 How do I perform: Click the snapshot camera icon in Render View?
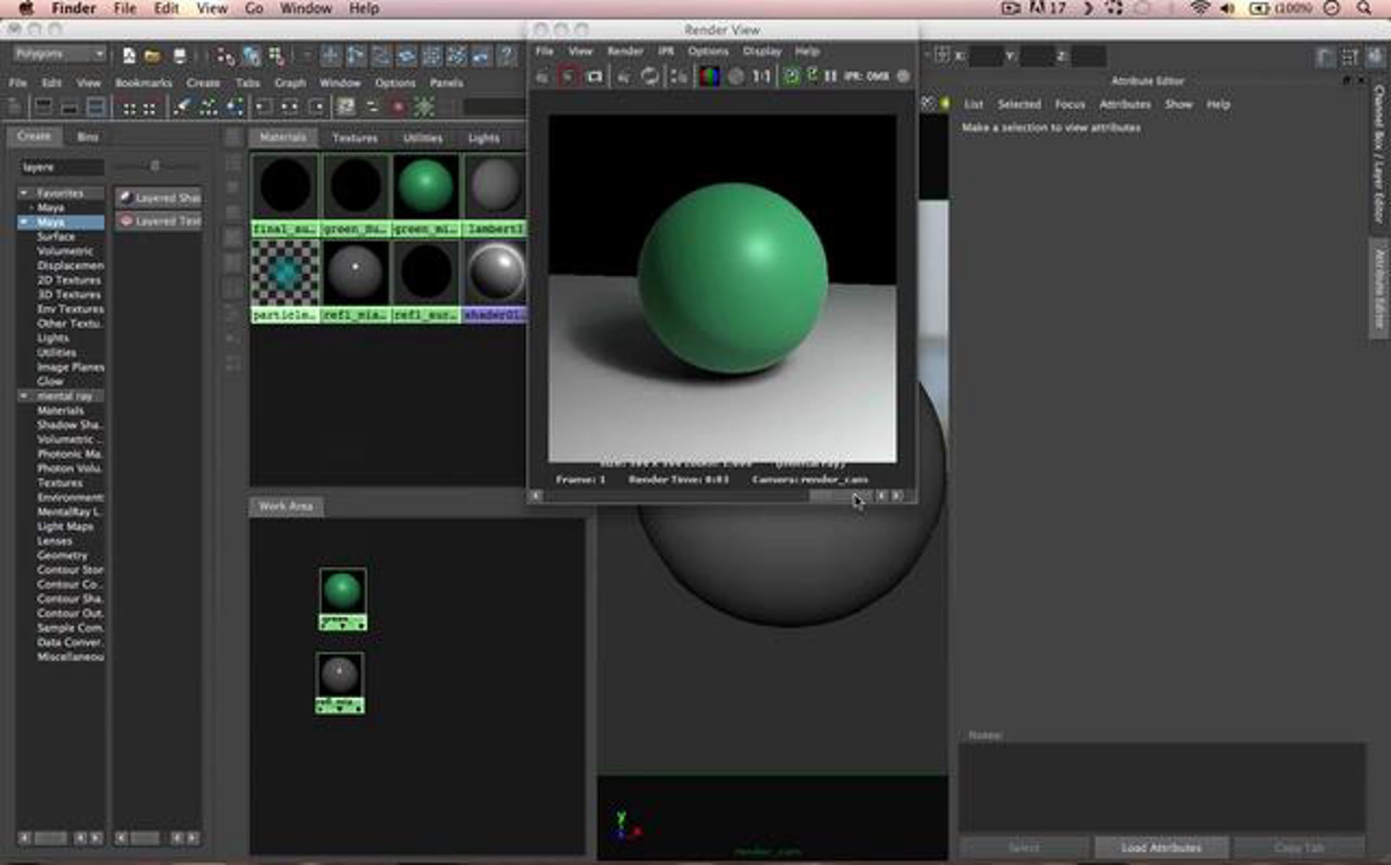[x=594, y=76]
